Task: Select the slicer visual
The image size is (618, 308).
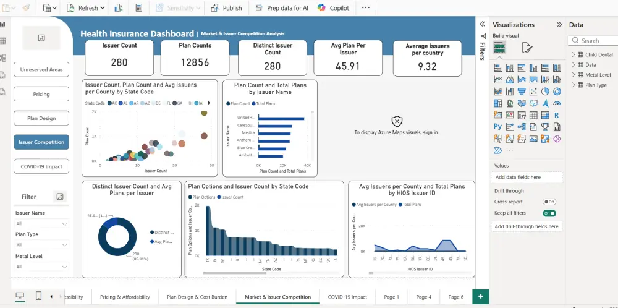Action: 522,115
